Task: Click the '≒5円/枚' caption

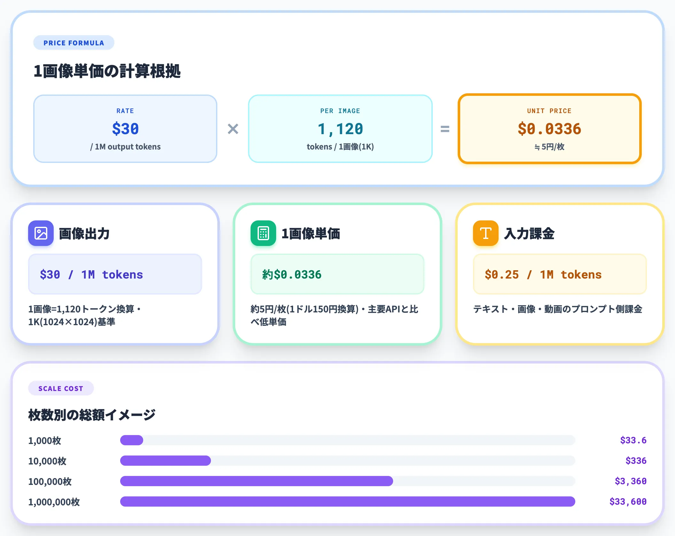Action: [x=549, y=147]
